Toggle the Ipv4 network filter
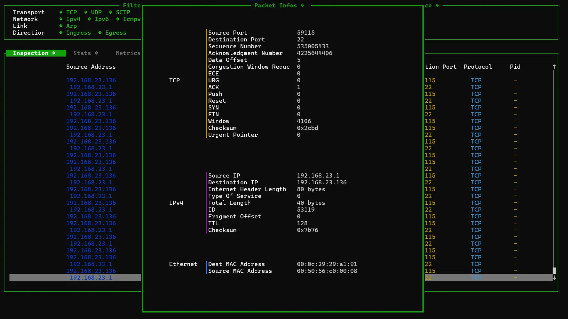 pos(73,19)
